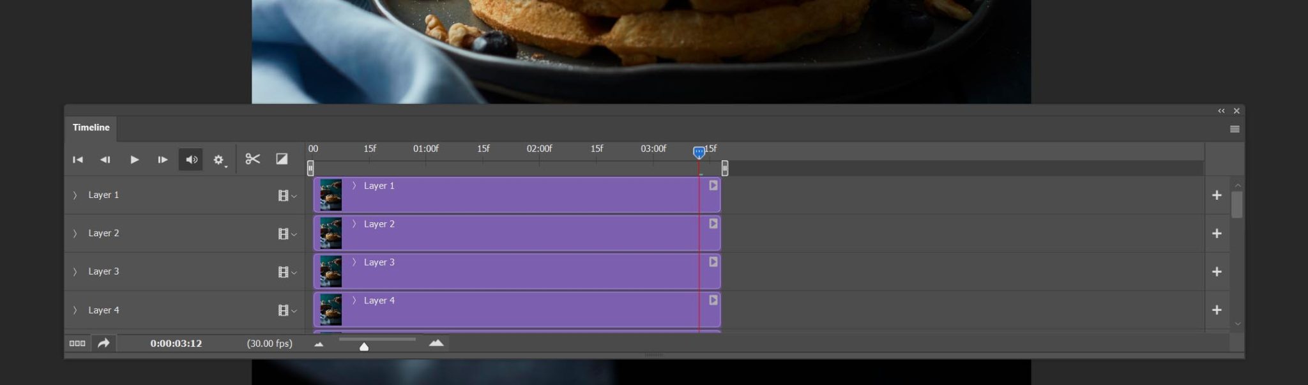This screenshot has width=1308, height=385.
Task: Expand Layer 3 clip chevron in track
Action: coord(354,262)
